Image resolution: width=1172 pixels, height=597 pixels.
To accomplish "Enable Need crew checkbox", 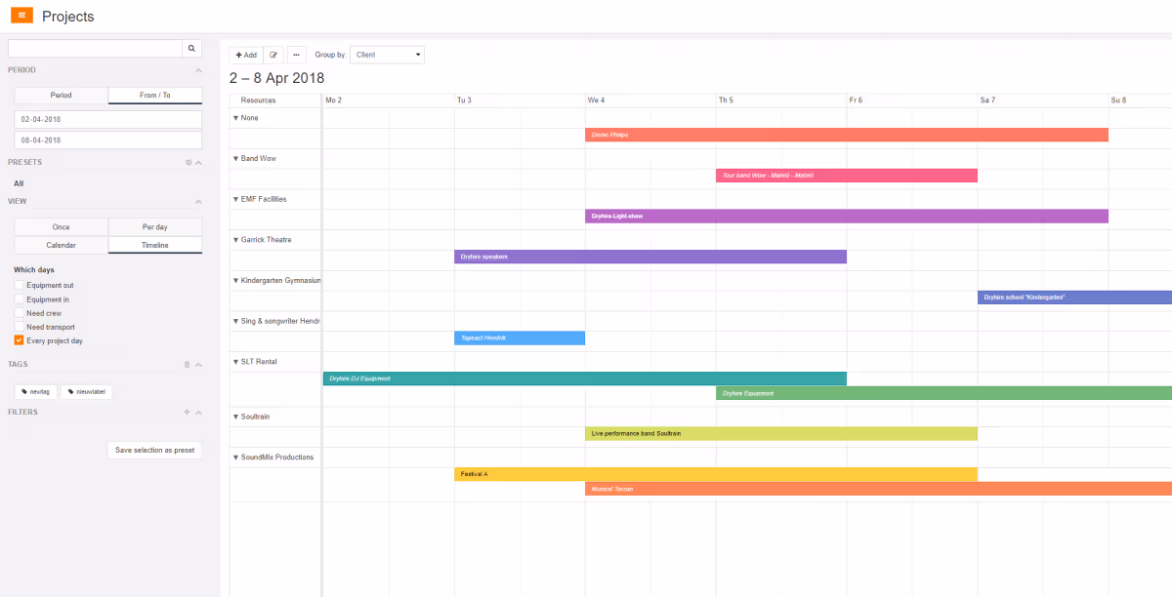I will coord(19,313).
